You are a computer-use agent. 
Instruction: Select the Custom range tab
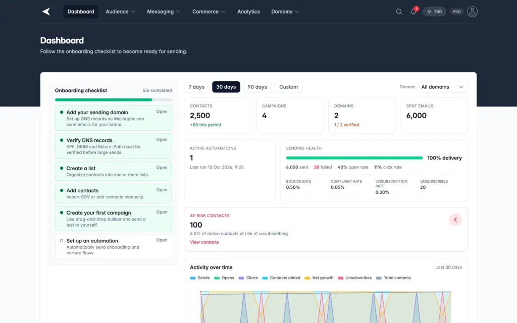tap(288, 87)
